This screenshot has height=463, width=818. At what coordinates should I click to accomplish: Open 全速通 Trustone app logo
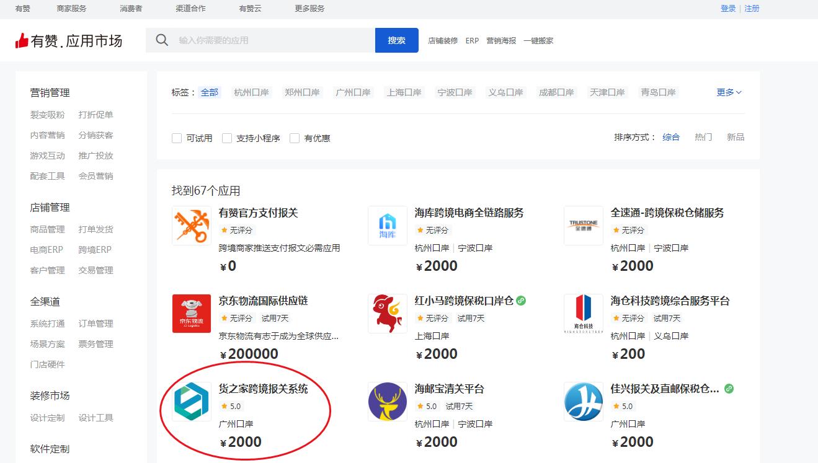(584, 226)
